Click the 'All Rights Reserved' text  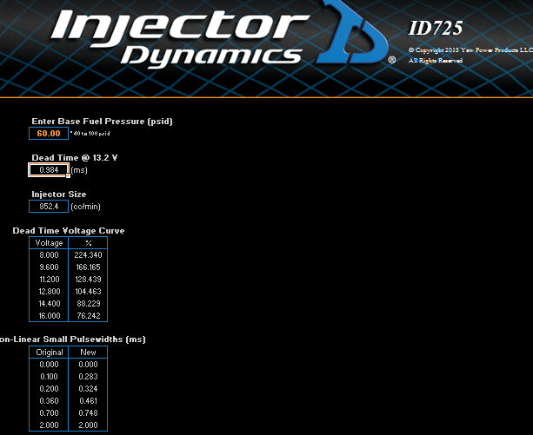coord(436,61)
